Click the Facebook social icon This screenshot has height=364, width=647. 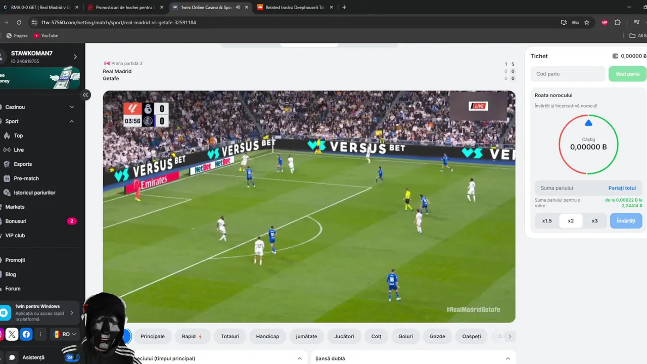(x=26, y=334)
